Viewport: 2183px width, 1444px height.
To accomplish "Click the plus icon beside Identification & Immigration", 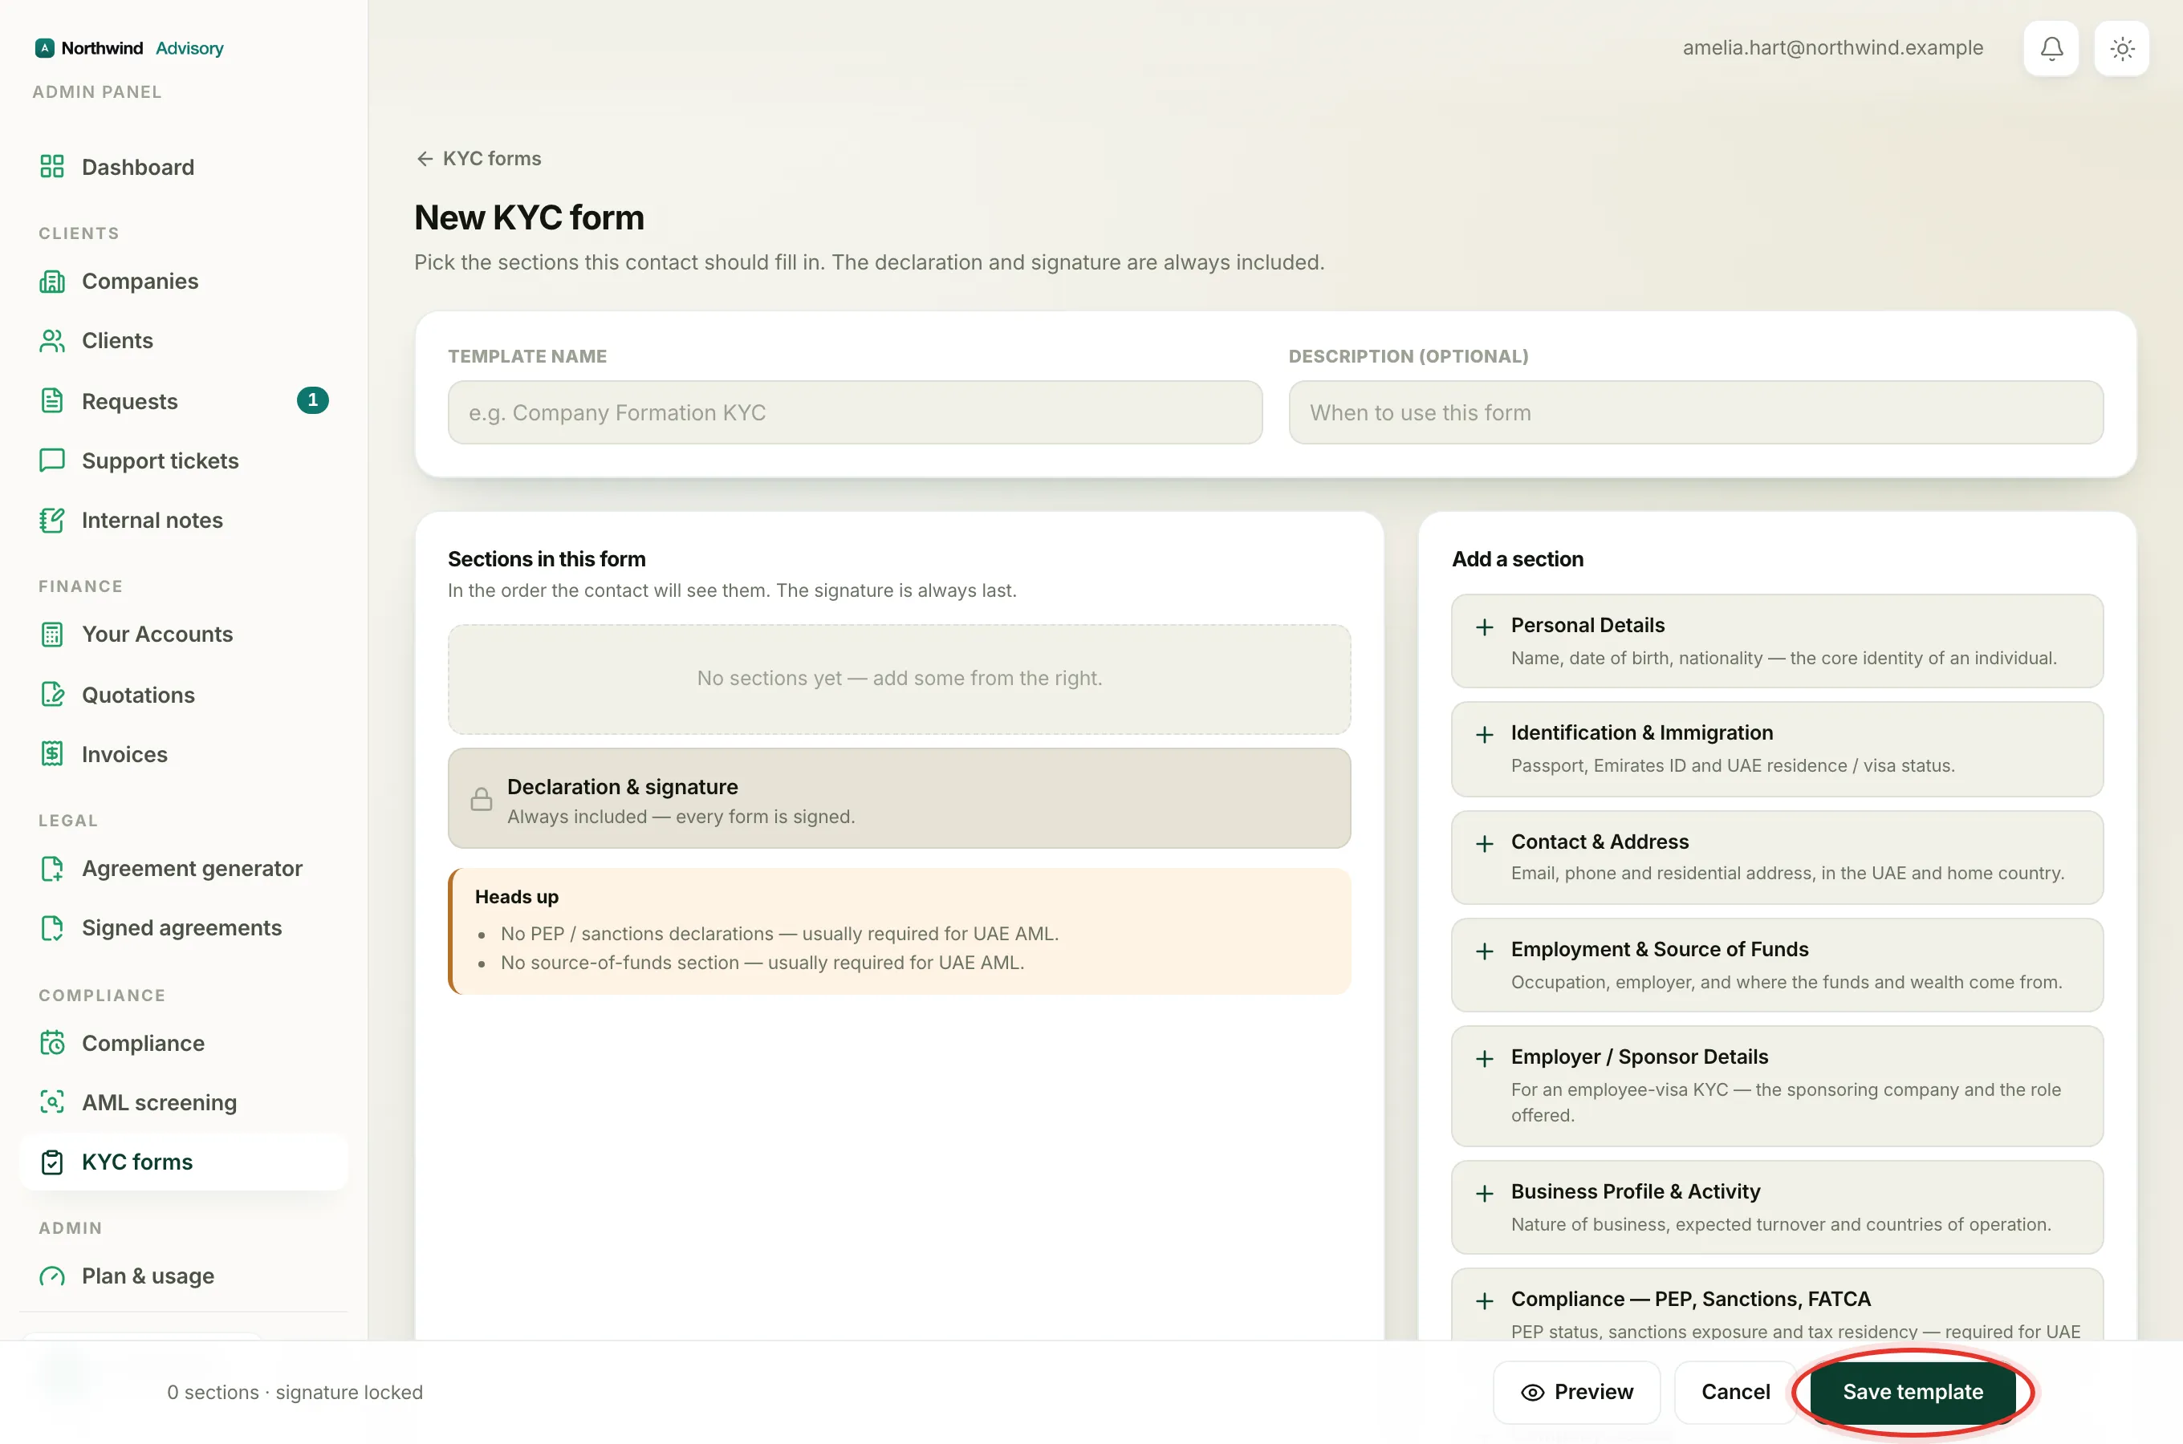I will 1484,735.
